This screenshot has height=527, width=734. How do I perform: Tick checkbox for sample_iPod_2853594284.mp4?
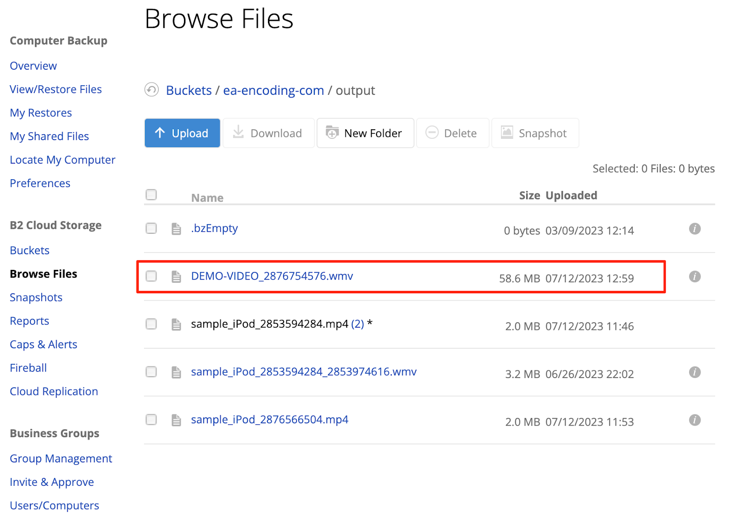[x=151, y=324]
